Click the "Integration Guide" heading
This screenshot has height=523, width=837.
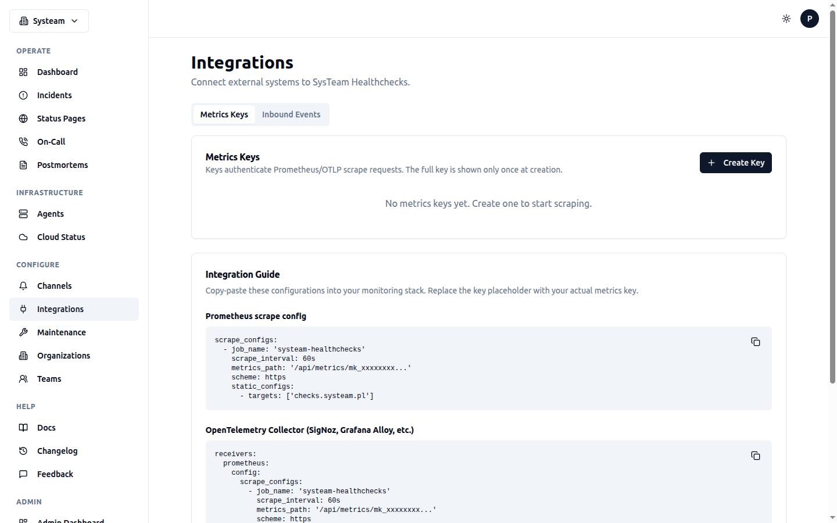pos(242,274)
